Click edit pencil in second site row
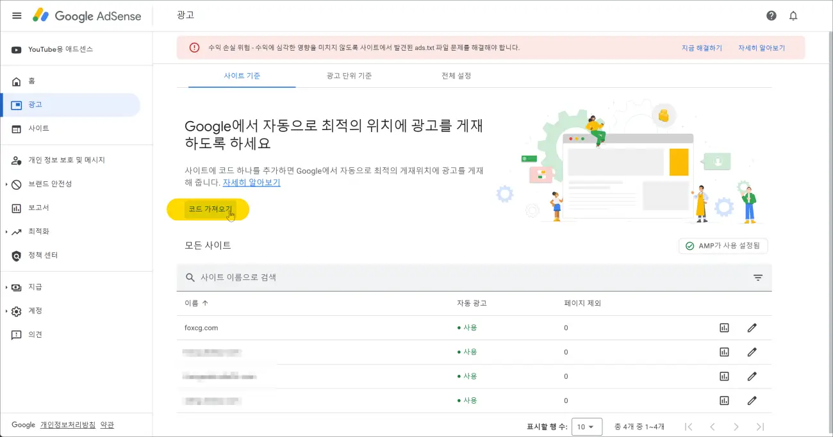833x437 pixels. [x=752, y=352]
